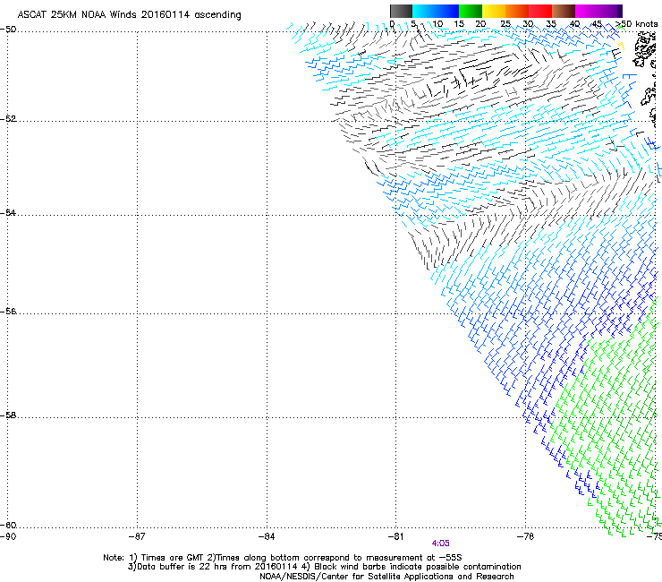The height and width of the screenshot is (582, 662).
Task: Click the -78 longitude axis label
Action: click(525, 536)
